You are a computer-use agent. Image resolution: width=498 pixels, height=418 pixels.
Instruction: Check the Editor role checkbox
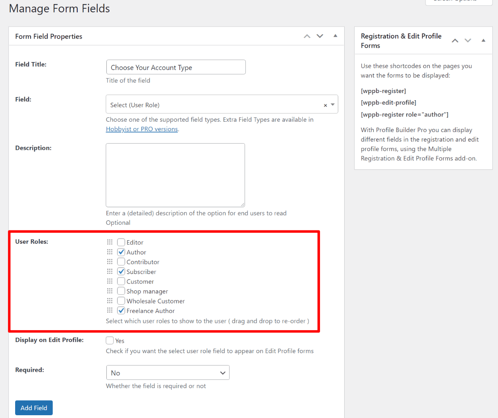121,242
